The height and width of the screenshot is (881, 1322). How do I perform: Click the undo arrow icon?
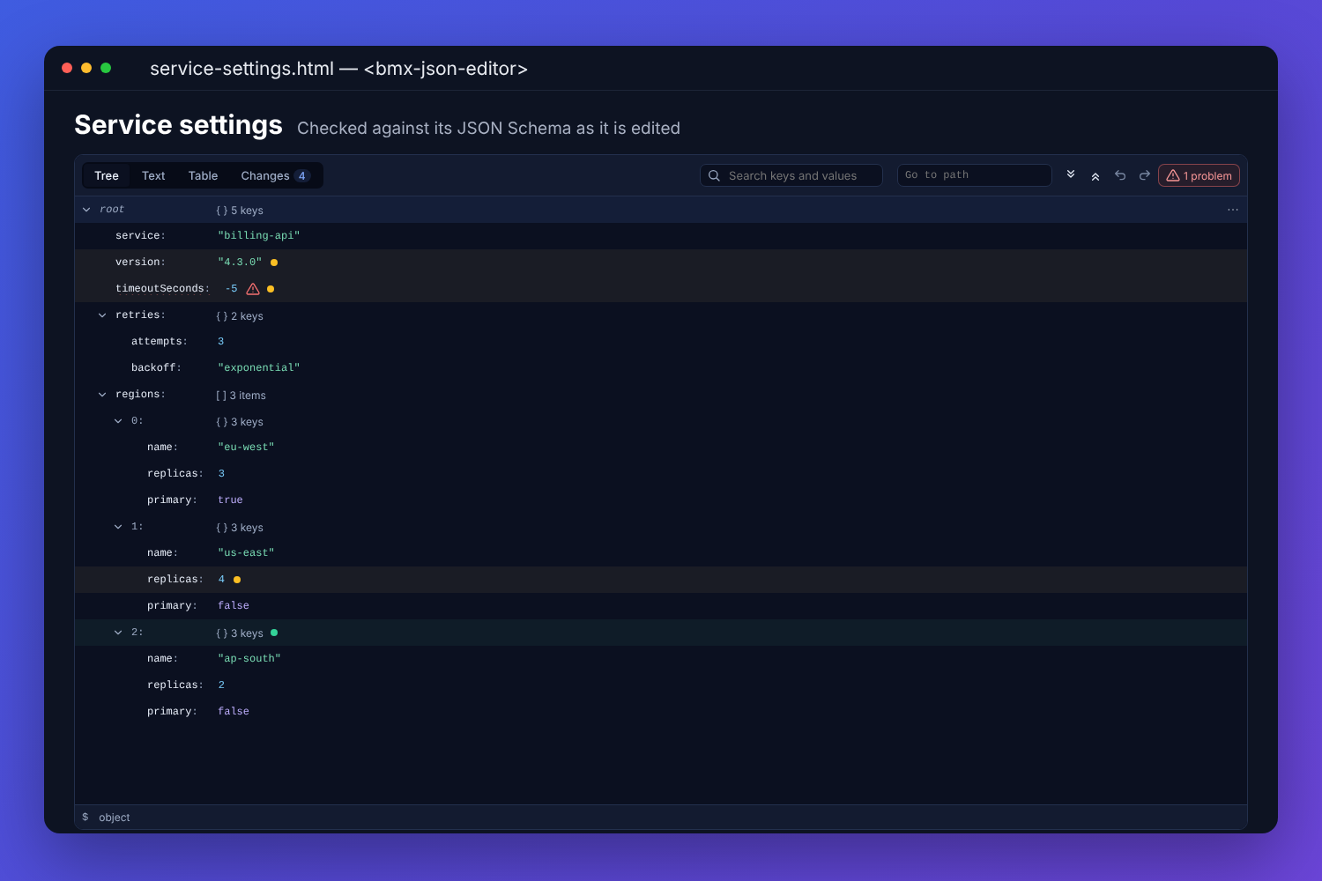click(x=1120, y=175)
